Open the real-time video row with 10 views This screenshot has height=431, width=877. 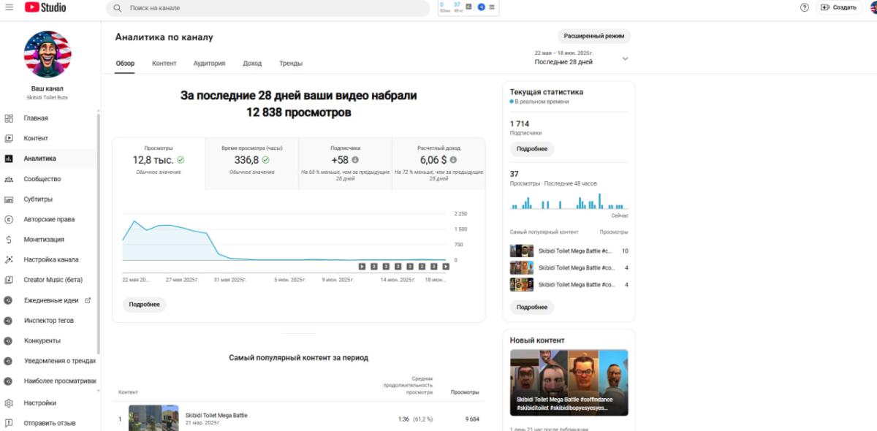[x=569, y=251]
